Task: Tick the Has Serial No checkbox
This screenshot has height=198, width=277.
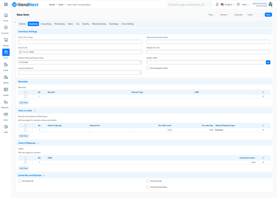Action: click(148, 181)
